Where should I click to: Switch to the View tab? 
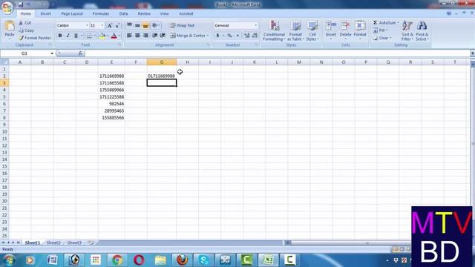pos(164,13)
